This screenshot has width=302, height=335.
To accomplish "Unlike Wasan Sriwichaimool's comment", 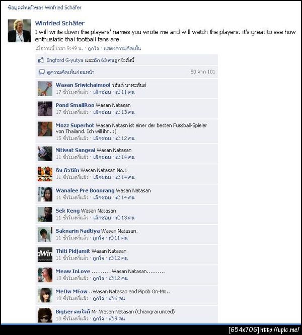I will click(x=102, y=92).
